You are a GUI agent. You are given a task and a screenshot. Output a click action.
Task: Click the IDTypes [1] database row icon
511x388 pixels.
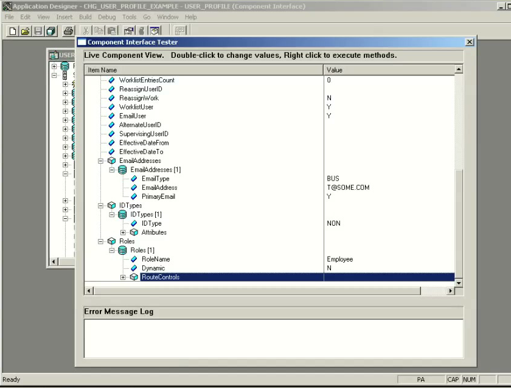point(122,214)
